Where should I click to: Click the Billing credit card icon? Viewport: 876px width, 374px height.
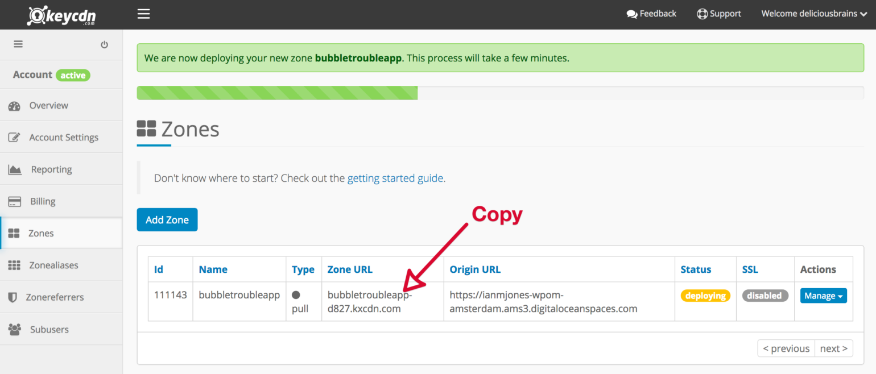14,201
